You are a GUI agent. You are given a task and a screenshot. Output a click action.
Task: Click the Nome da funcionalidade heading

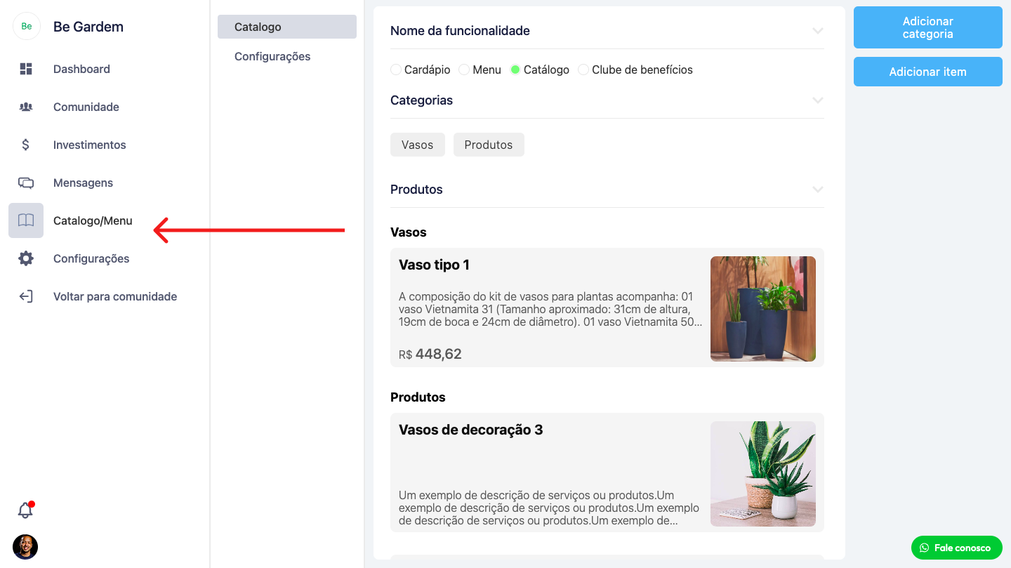(x=460, y=31)
